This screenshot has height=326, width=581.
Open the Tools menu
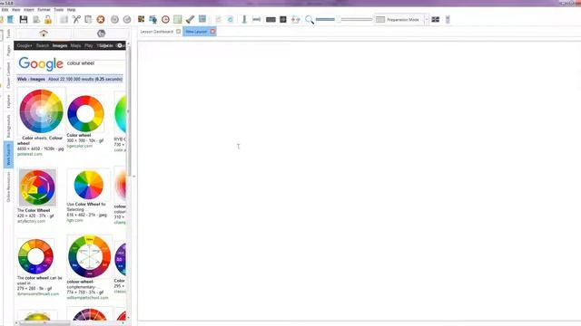pos(58,10)
